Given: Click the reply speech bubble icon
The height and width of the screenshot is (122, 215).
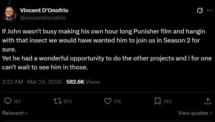Looking at the screenshot, I should (8, 101).
